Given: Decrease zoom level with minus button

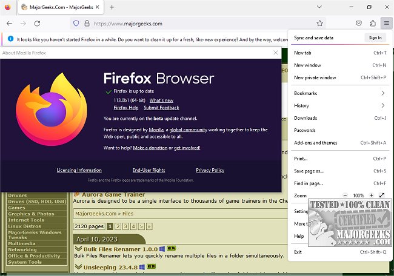Looking at the screenshot, I should pos(345,195).
